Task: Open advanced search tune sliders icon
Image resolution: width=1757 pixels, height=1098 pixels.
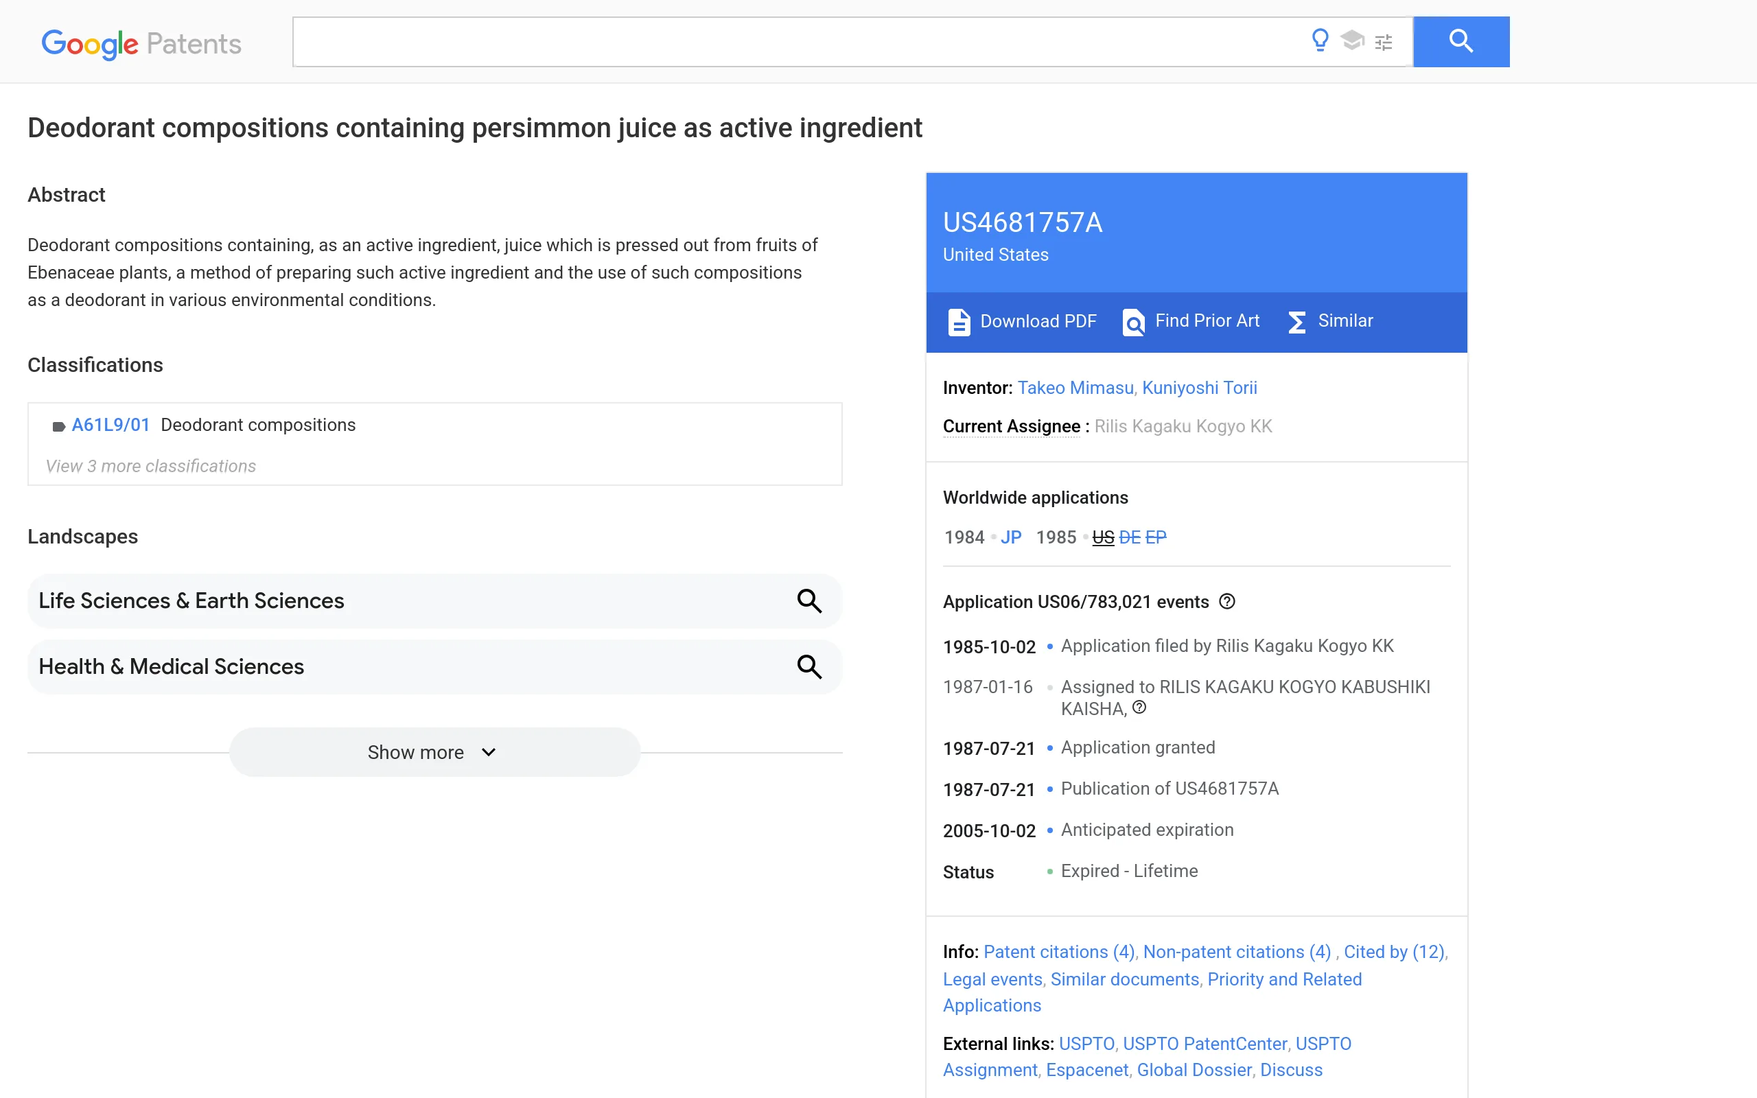Action: 1384,42
